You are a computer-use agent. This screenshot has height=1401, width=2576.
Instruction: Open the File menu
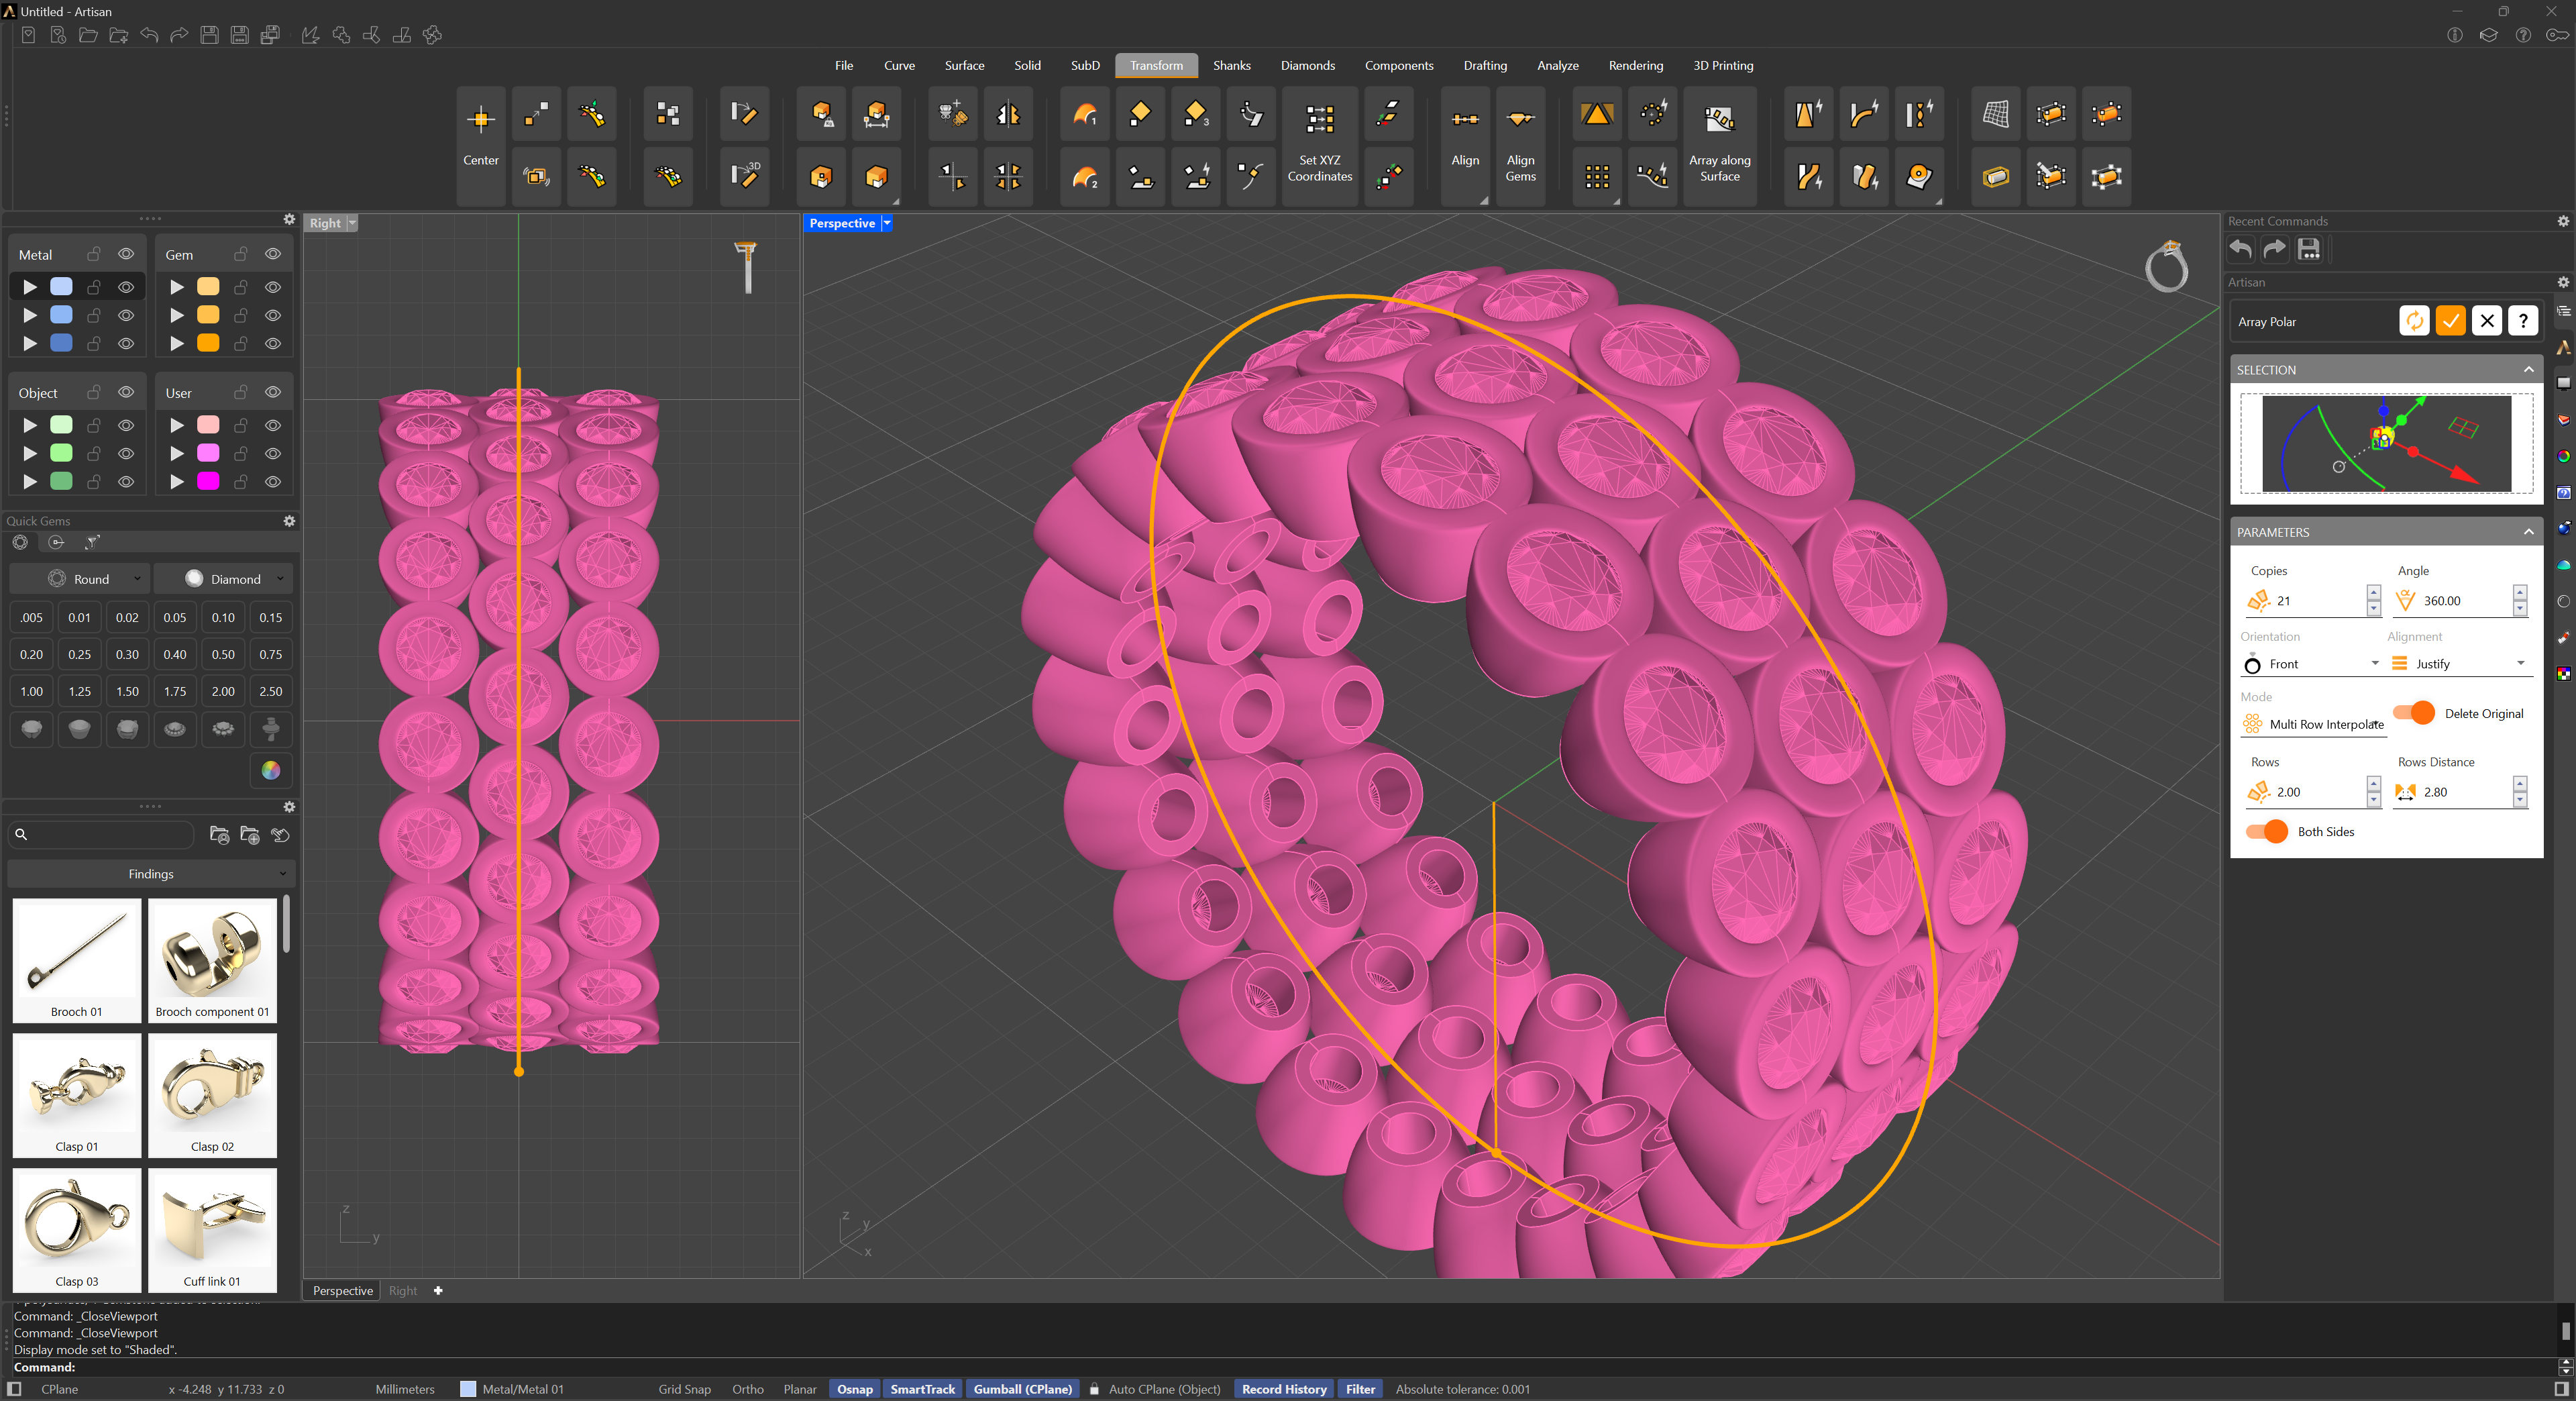click(844, 65)
